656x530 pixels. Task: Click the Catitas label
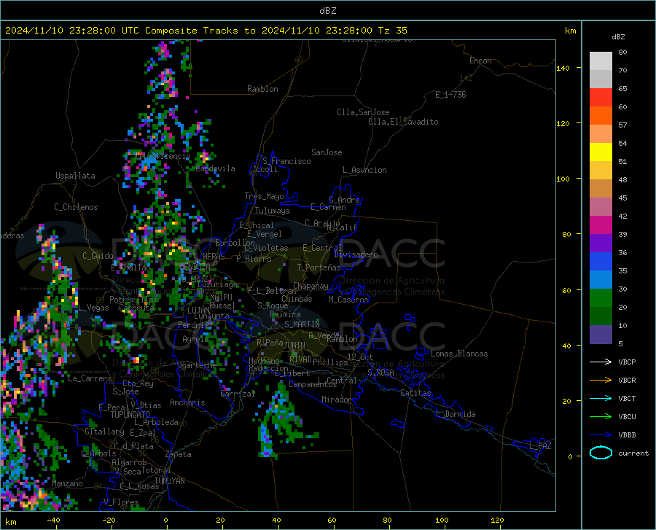point(415,393)
